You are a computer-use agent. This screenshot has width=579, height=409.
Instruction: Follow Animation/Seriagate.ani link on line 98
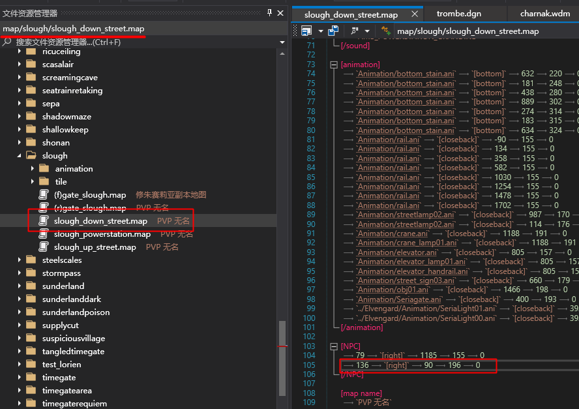point(399,299)
